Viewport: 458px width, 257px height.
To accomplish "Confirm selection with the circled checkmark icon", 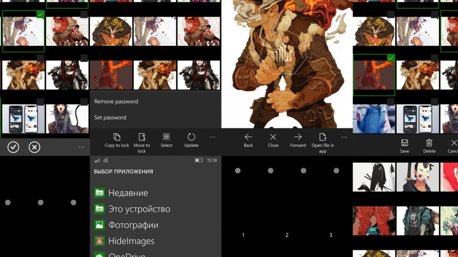I will coord(13,147).
